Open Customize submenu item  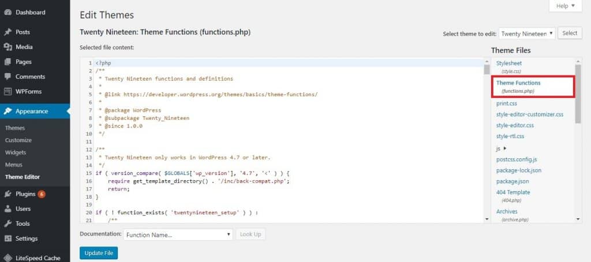coord(18,140)
